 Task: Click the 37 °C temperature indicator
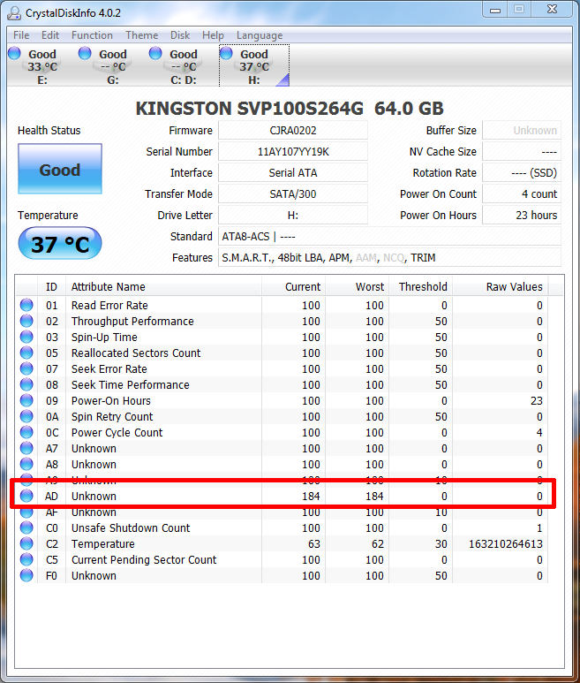[60, 243]
